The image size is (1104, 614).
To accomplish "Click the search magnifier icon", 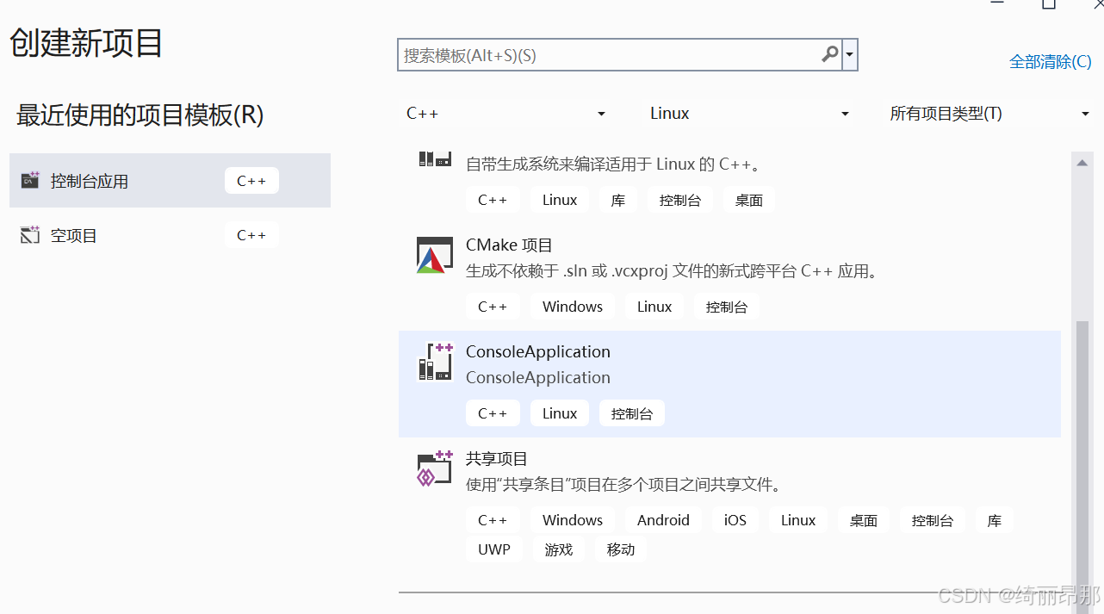I will tap(829, 54).
